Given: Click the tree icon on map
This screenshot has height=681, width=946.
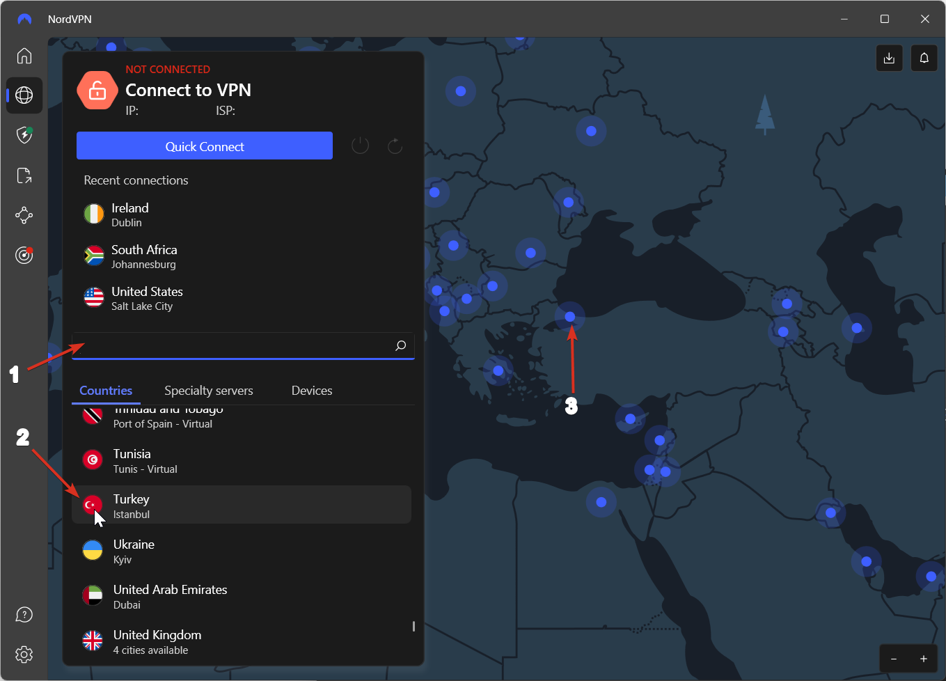Looking at the screenshot, I should coord(765,114).
